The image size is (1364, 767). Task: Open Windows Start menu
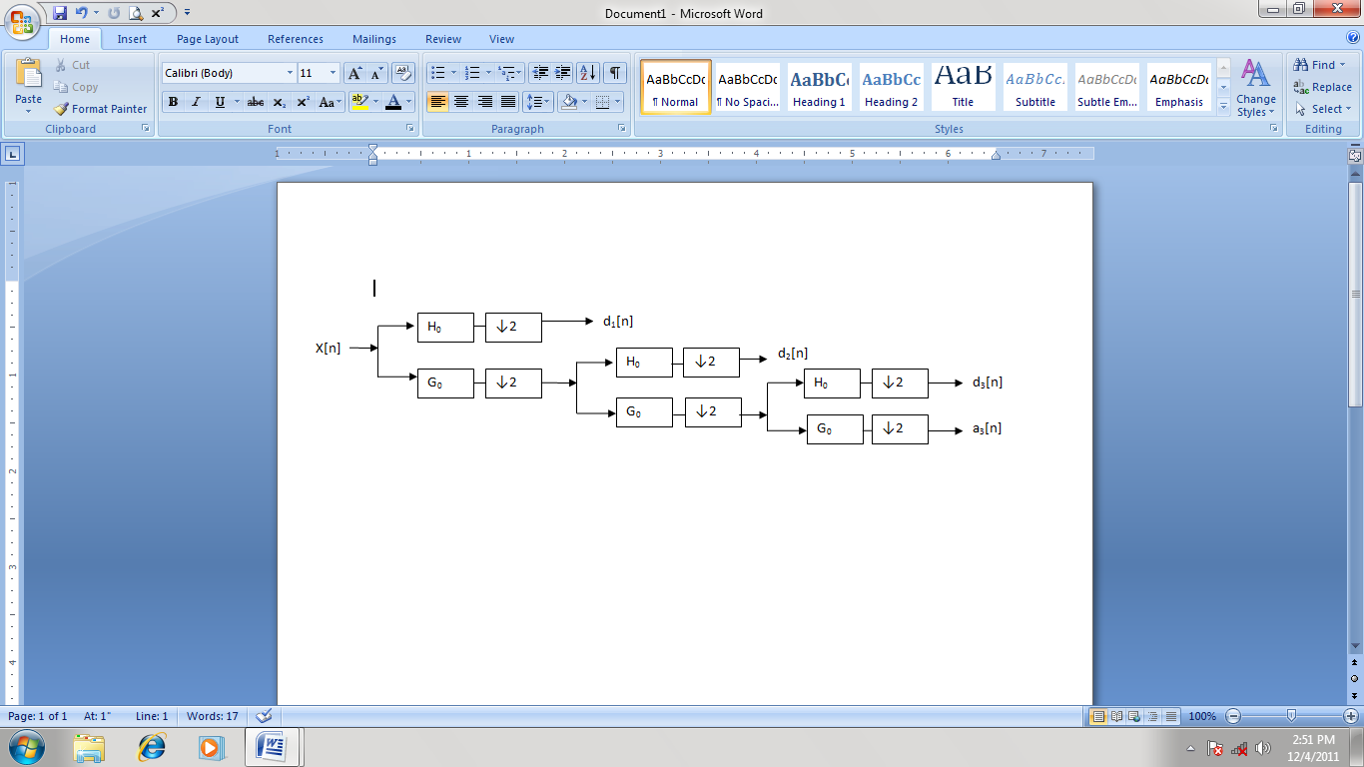tap(26, 747)
